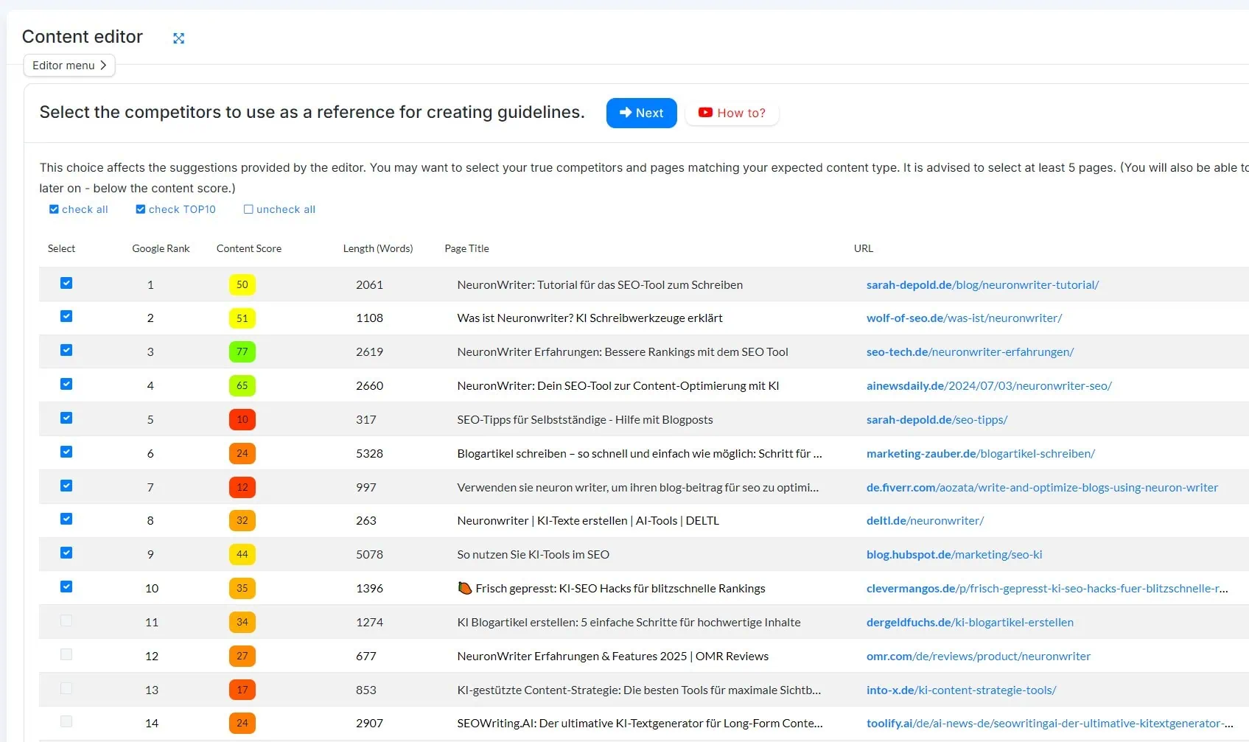Click content score badge 50 for rank 1

[242, 284]
